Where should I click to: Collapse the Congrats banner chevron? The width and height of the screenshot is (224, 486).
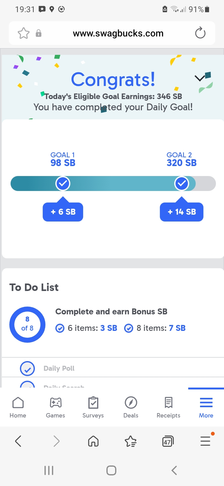pos(200,78)
